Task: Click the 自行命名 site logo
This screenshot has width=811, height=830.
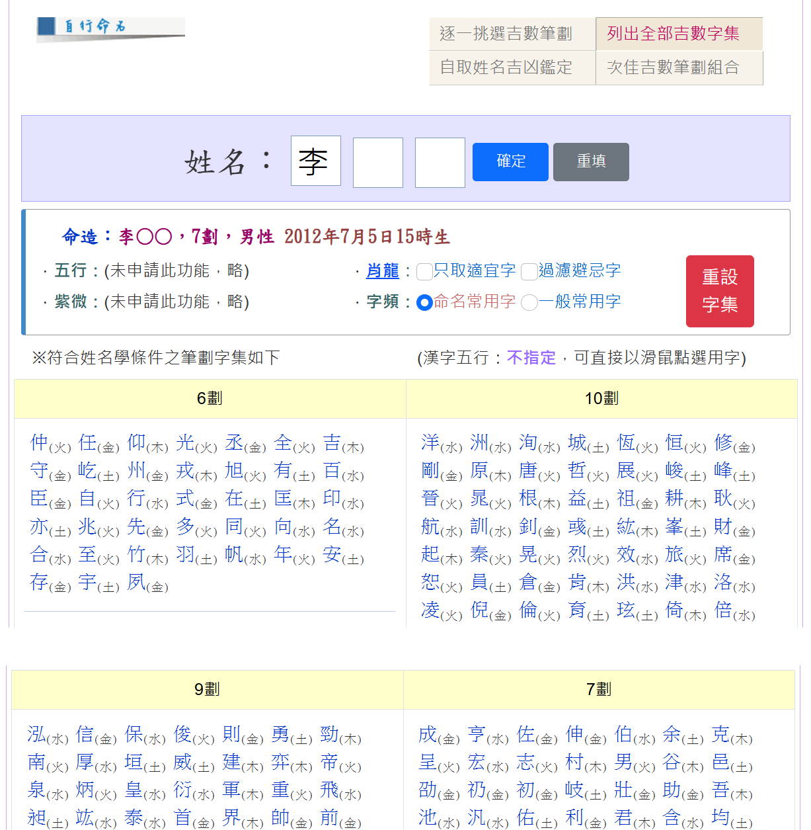Action: pos(110,28)
